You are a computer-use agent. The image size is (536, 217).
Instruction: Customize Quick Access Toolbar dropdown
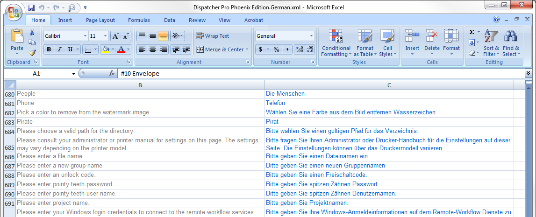pos(85,7)
